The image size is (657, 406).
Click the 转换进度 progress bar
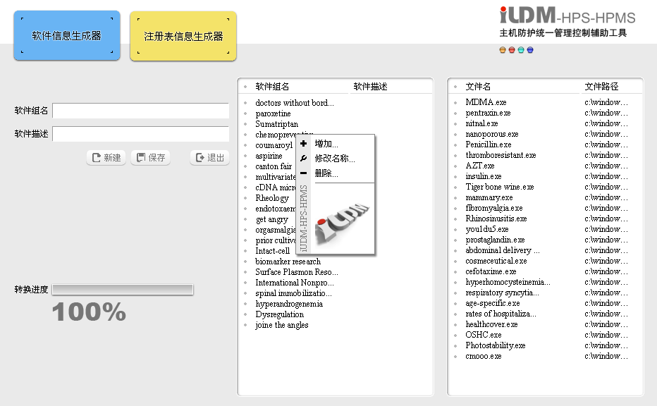[x=123, y=290]
